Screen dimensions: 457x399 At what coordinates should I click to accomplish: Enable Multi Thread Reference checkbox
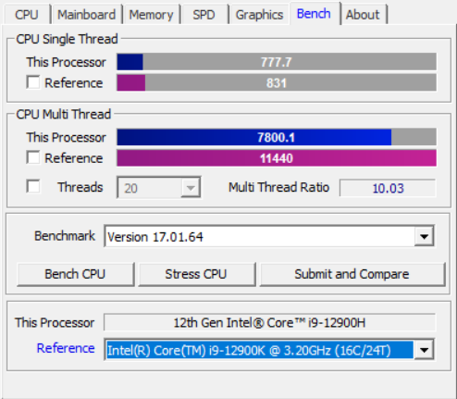33,157
